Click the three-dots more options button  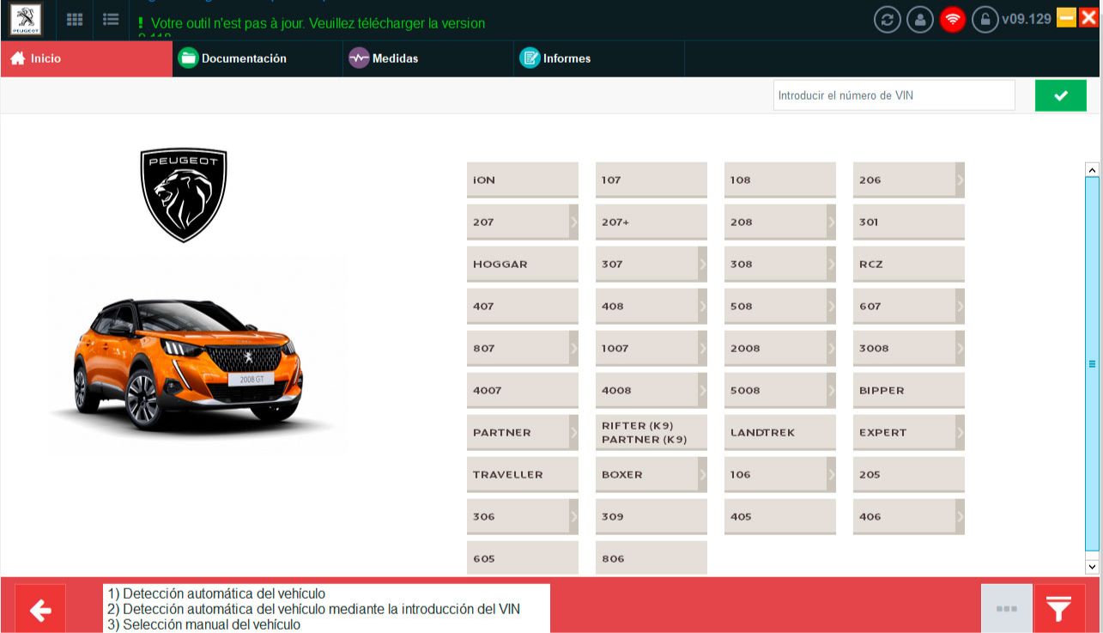tap(1007, 610)
